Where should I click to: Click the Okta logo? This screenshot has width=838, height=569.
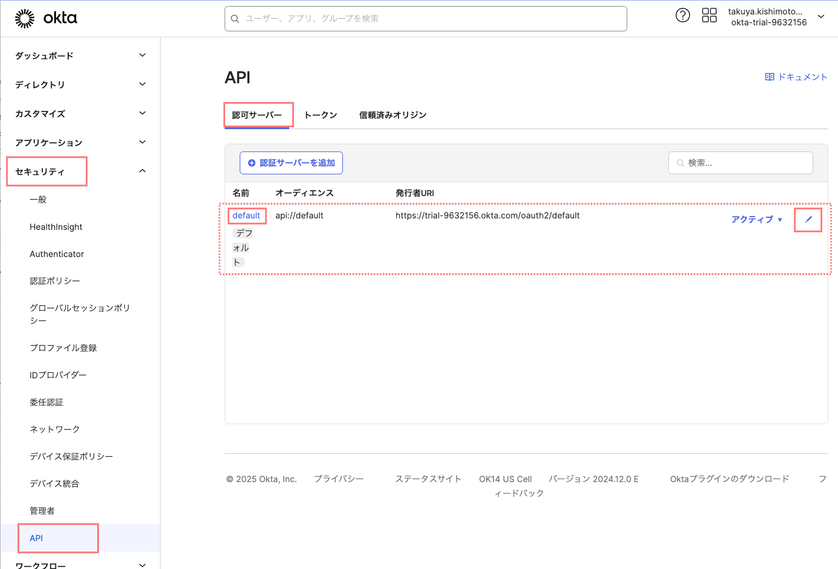click(46, 19)
